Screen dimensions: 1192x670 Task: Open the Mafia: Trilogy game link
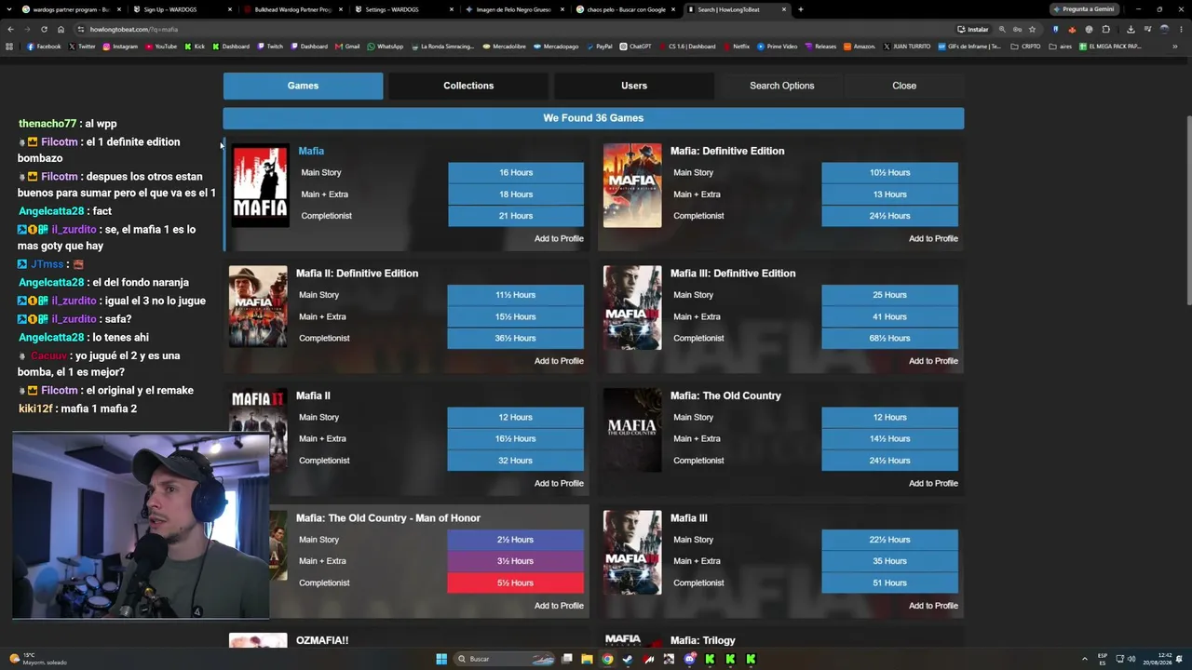pos(702,640)
